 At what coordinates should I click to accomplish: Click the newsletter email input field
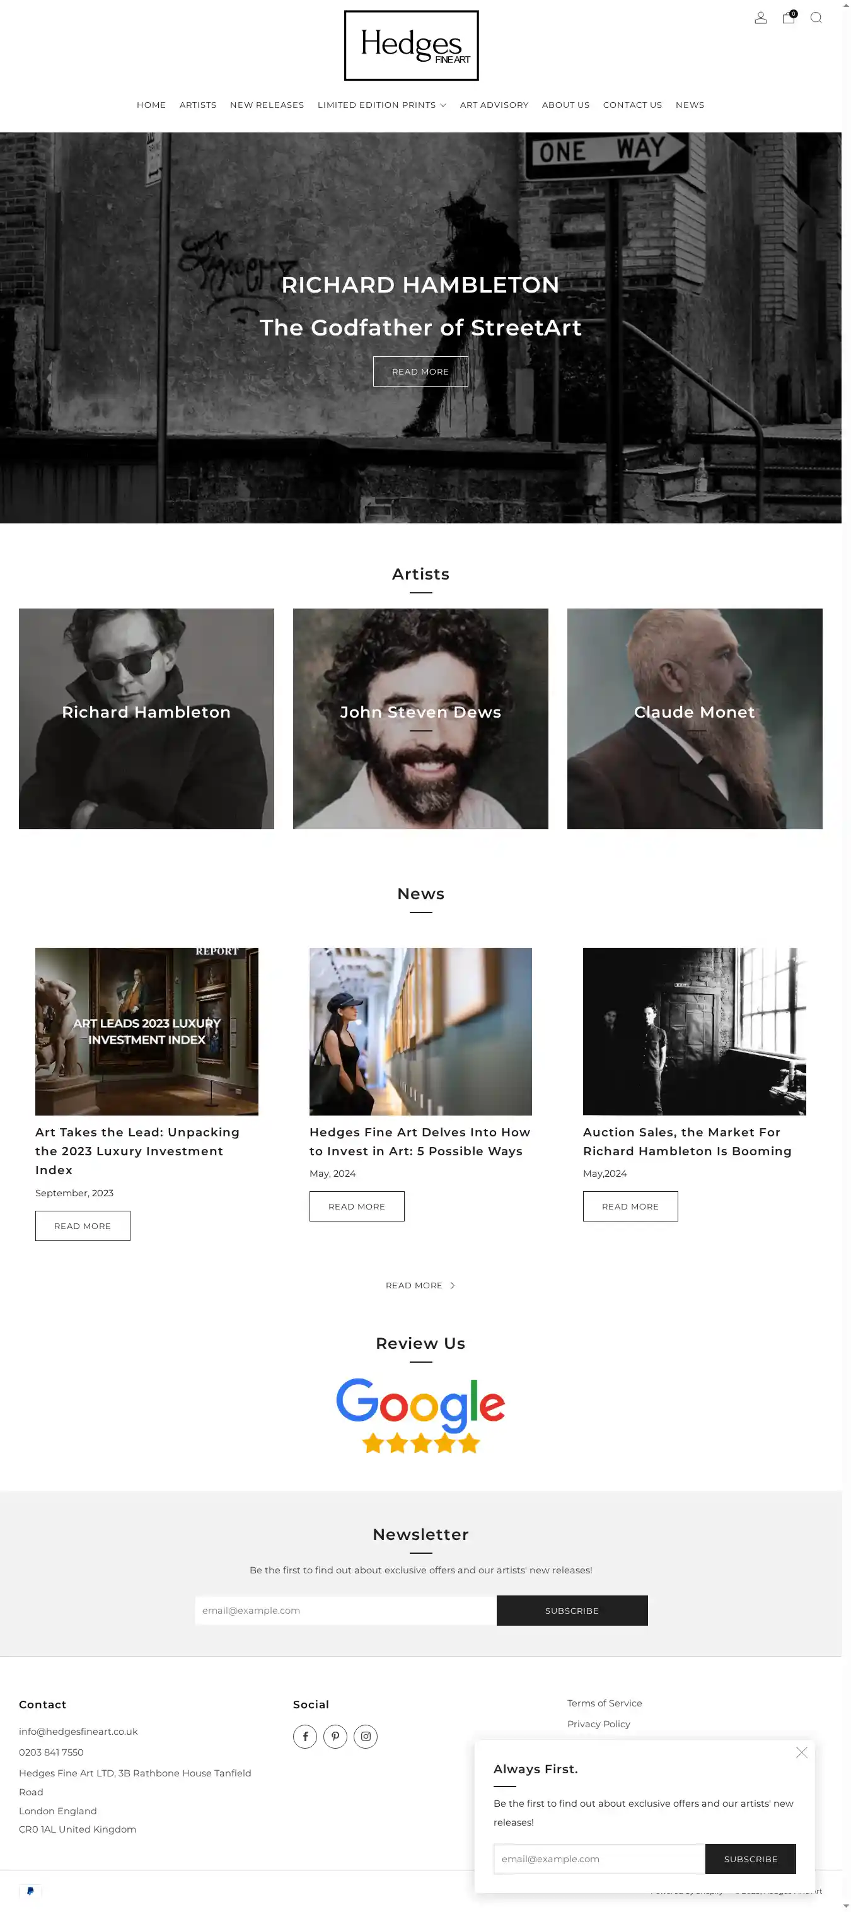point(345,1611)
